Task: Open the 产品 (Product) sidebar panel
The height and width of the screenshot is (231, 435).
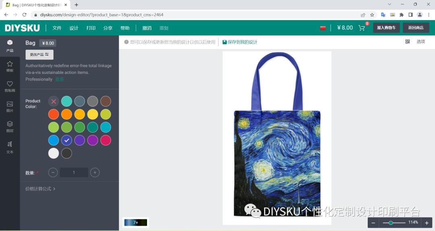Action: tap(10, 46)
